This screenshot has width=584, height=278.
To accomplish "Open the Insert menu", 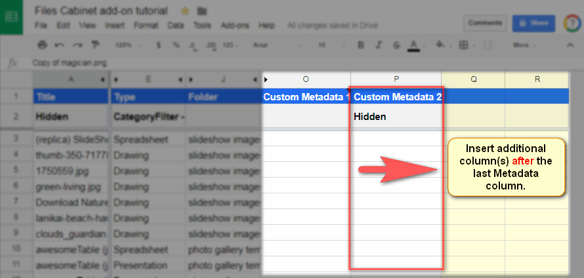I will click(x=115, y=26).
